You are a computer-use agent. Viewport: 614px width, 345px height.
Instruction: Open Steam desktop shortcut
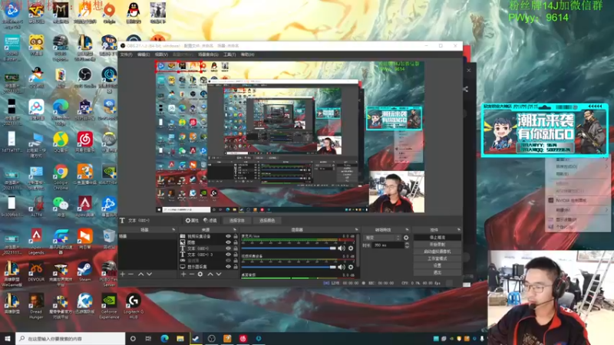[x=84, y=271]
